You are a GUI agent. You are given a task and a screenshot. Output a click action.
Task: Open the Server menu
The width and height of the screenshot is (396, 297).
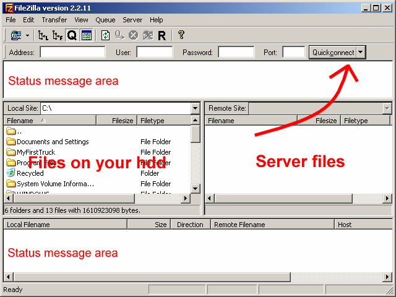pyautogui.click(x=132, y=20)
